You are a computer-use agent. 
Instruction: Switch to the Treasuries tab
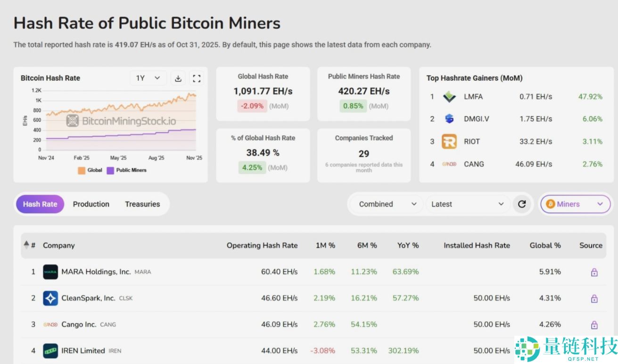tap(142, 204)
